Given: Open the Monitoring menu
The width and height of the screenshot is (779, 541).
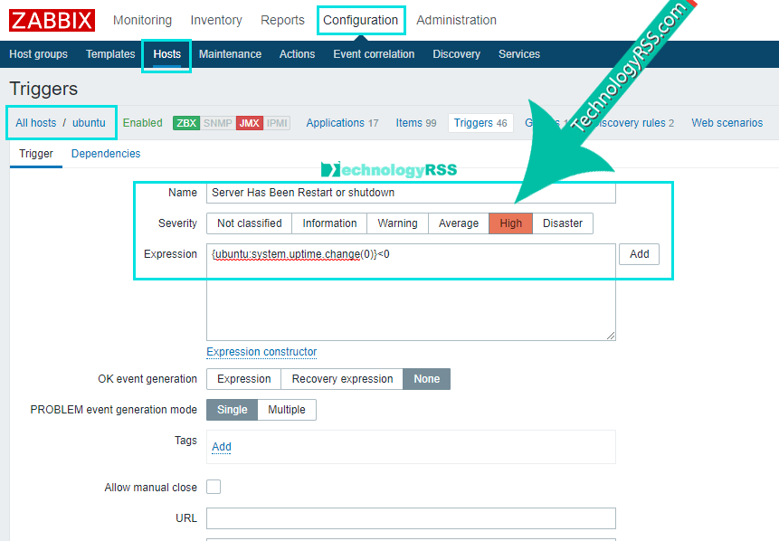Looking at the screenshot, I should [142, 20].
